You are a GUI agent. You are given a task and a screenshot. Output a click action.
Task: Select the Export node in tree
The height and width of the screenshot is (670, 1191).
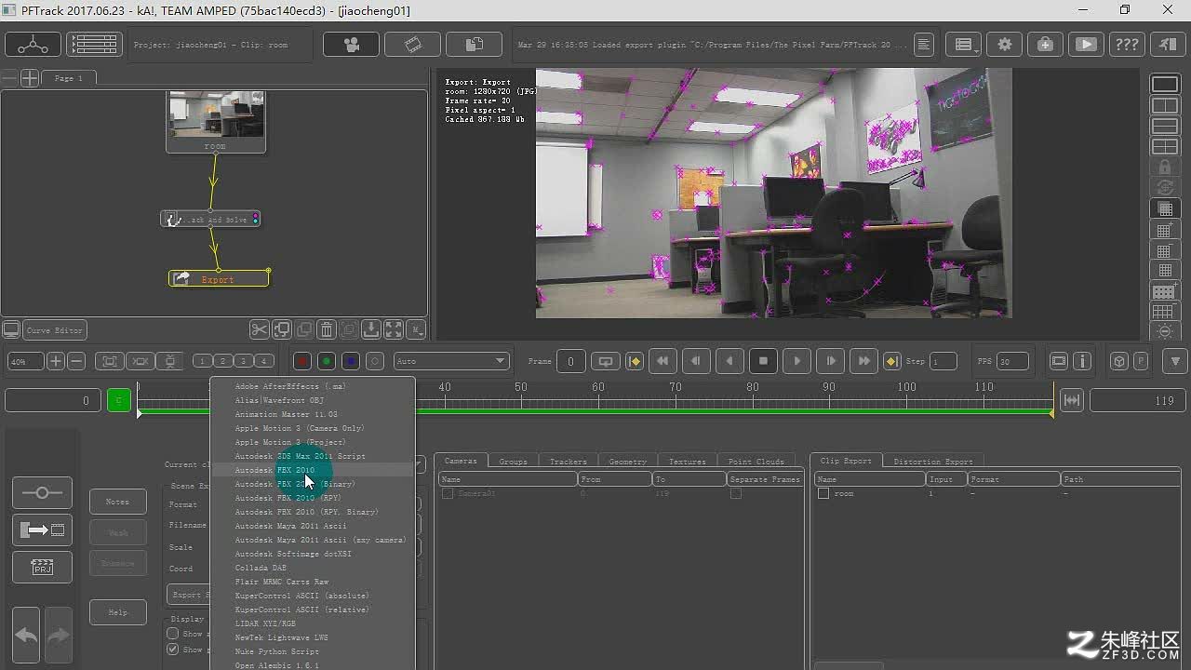(219, 278)
